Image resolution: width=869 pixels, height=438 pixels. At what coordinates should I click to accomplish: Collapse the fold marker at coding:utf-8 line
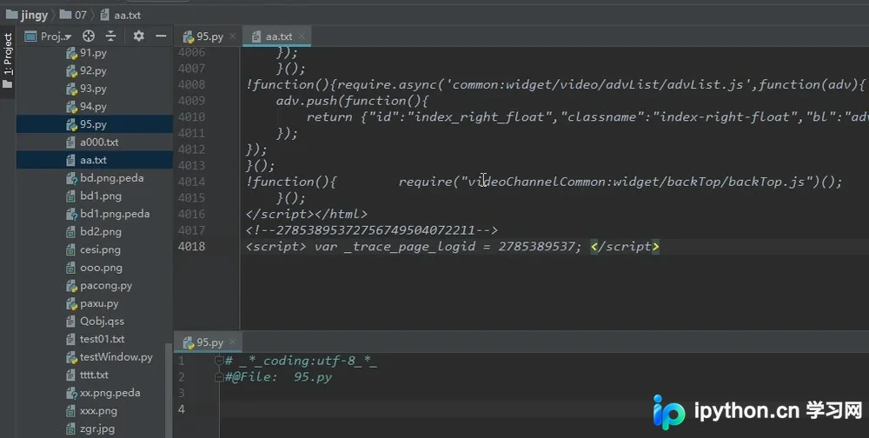[218, 361]
